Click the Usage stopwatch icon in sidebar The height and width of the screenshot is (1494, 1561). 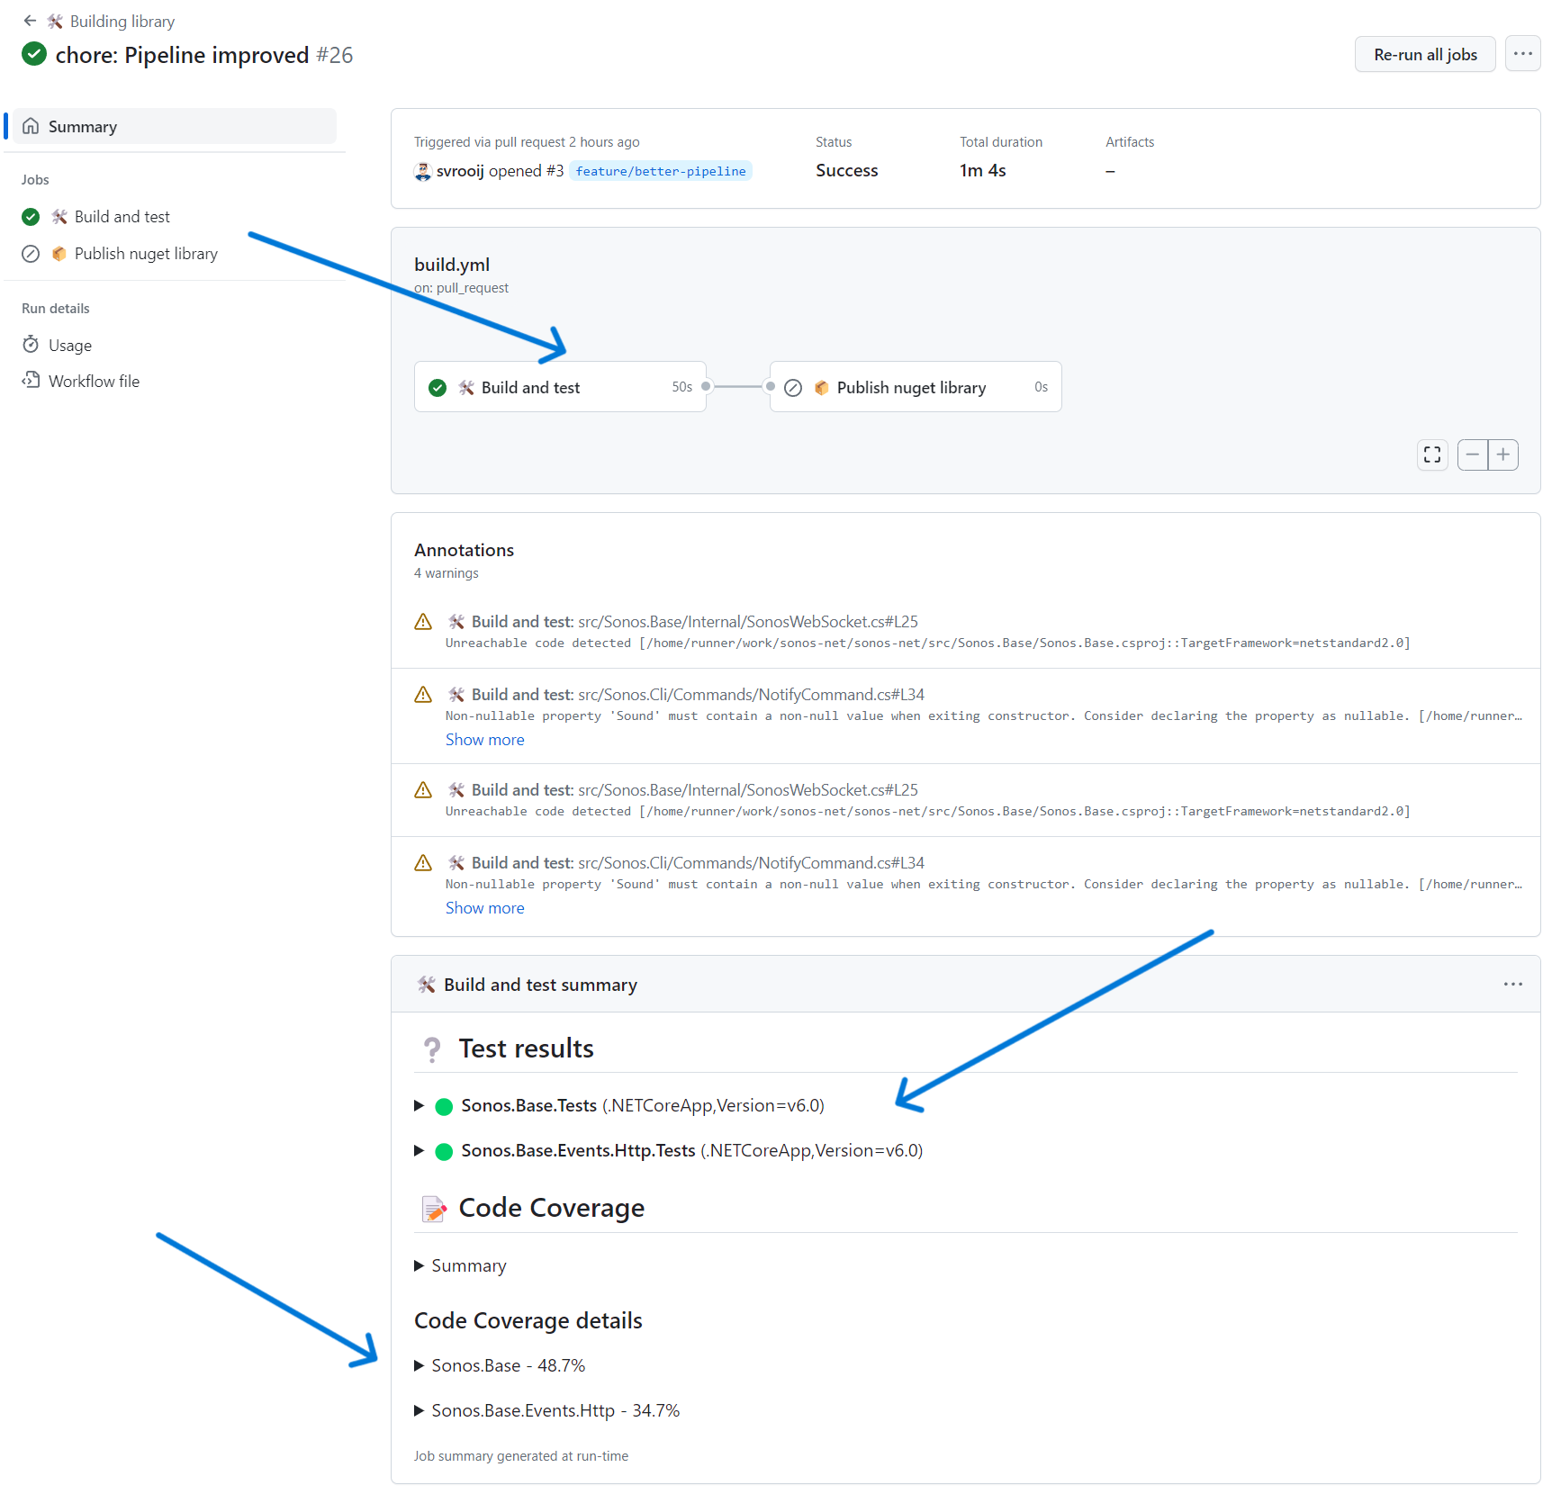[31, 345]
